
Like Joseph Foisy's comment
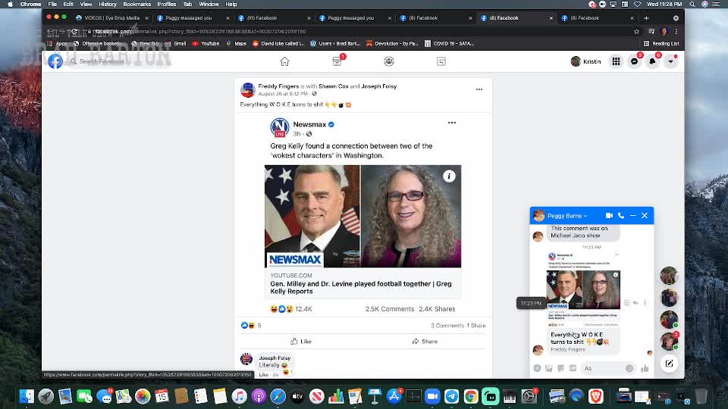263,374
